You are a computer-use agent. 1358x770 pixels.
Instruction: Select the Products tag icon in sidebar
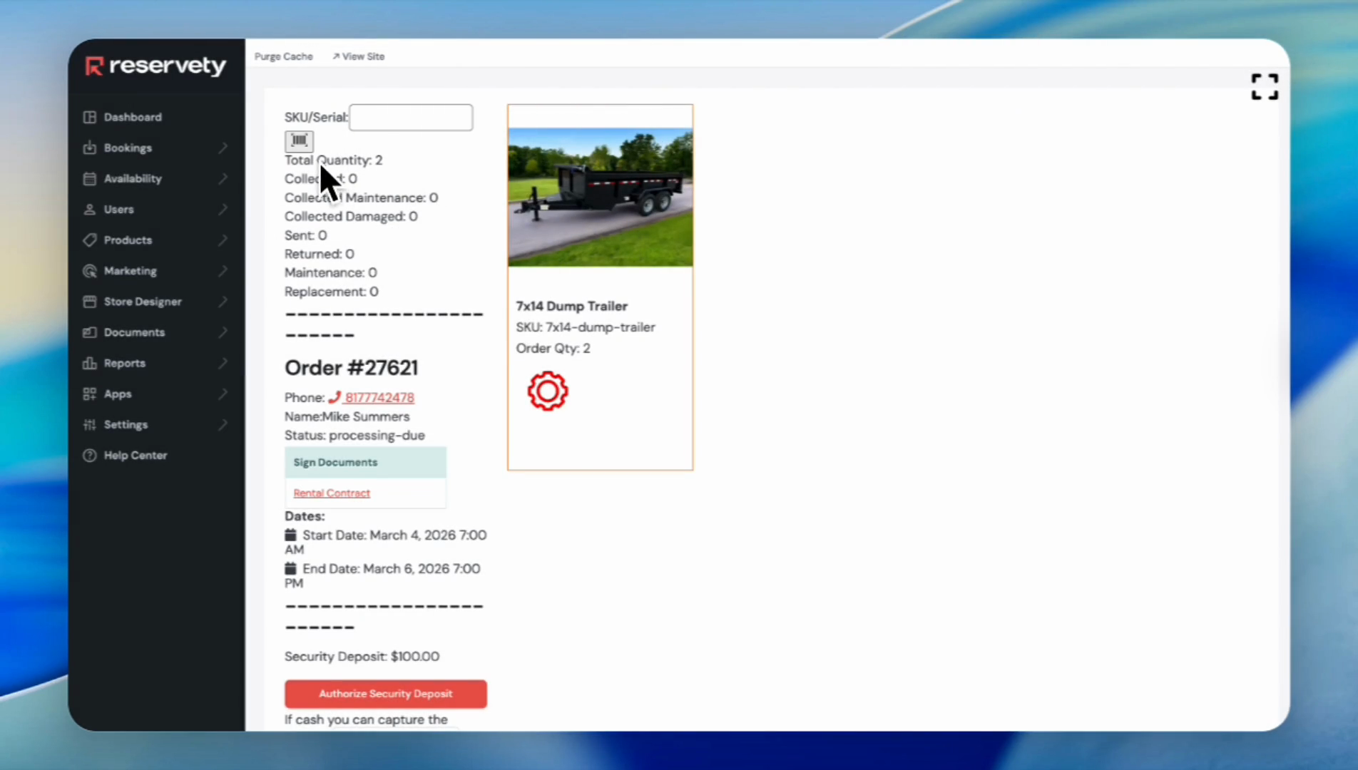point(90,240)
